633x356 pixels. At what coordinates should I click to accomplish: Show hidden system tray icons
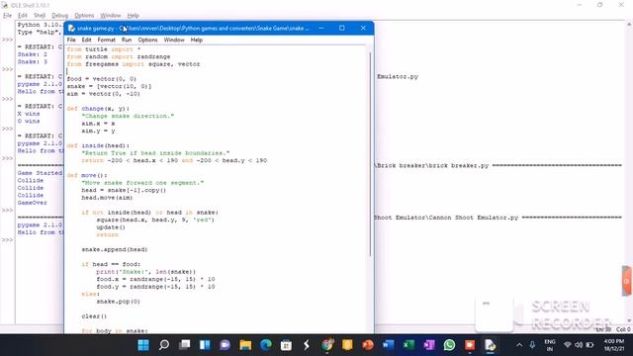click(519, 345)
